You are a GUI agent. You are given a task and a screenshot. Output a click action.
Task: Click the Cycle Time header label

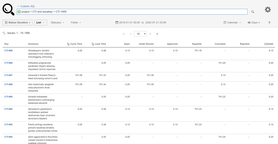pyautogui.click(x=76, y=44)
